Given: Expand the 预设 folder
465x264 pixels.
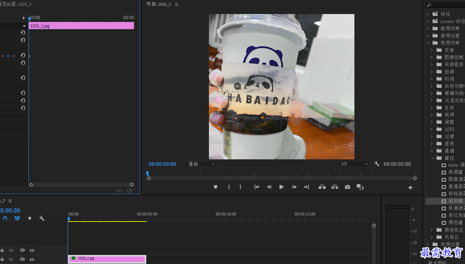Looking at the screenshot, I should point(428,14).
